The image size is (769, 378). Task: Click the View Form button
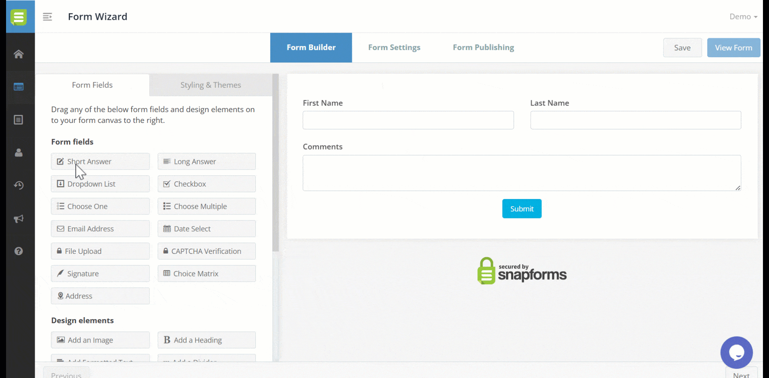pos(733,48)
